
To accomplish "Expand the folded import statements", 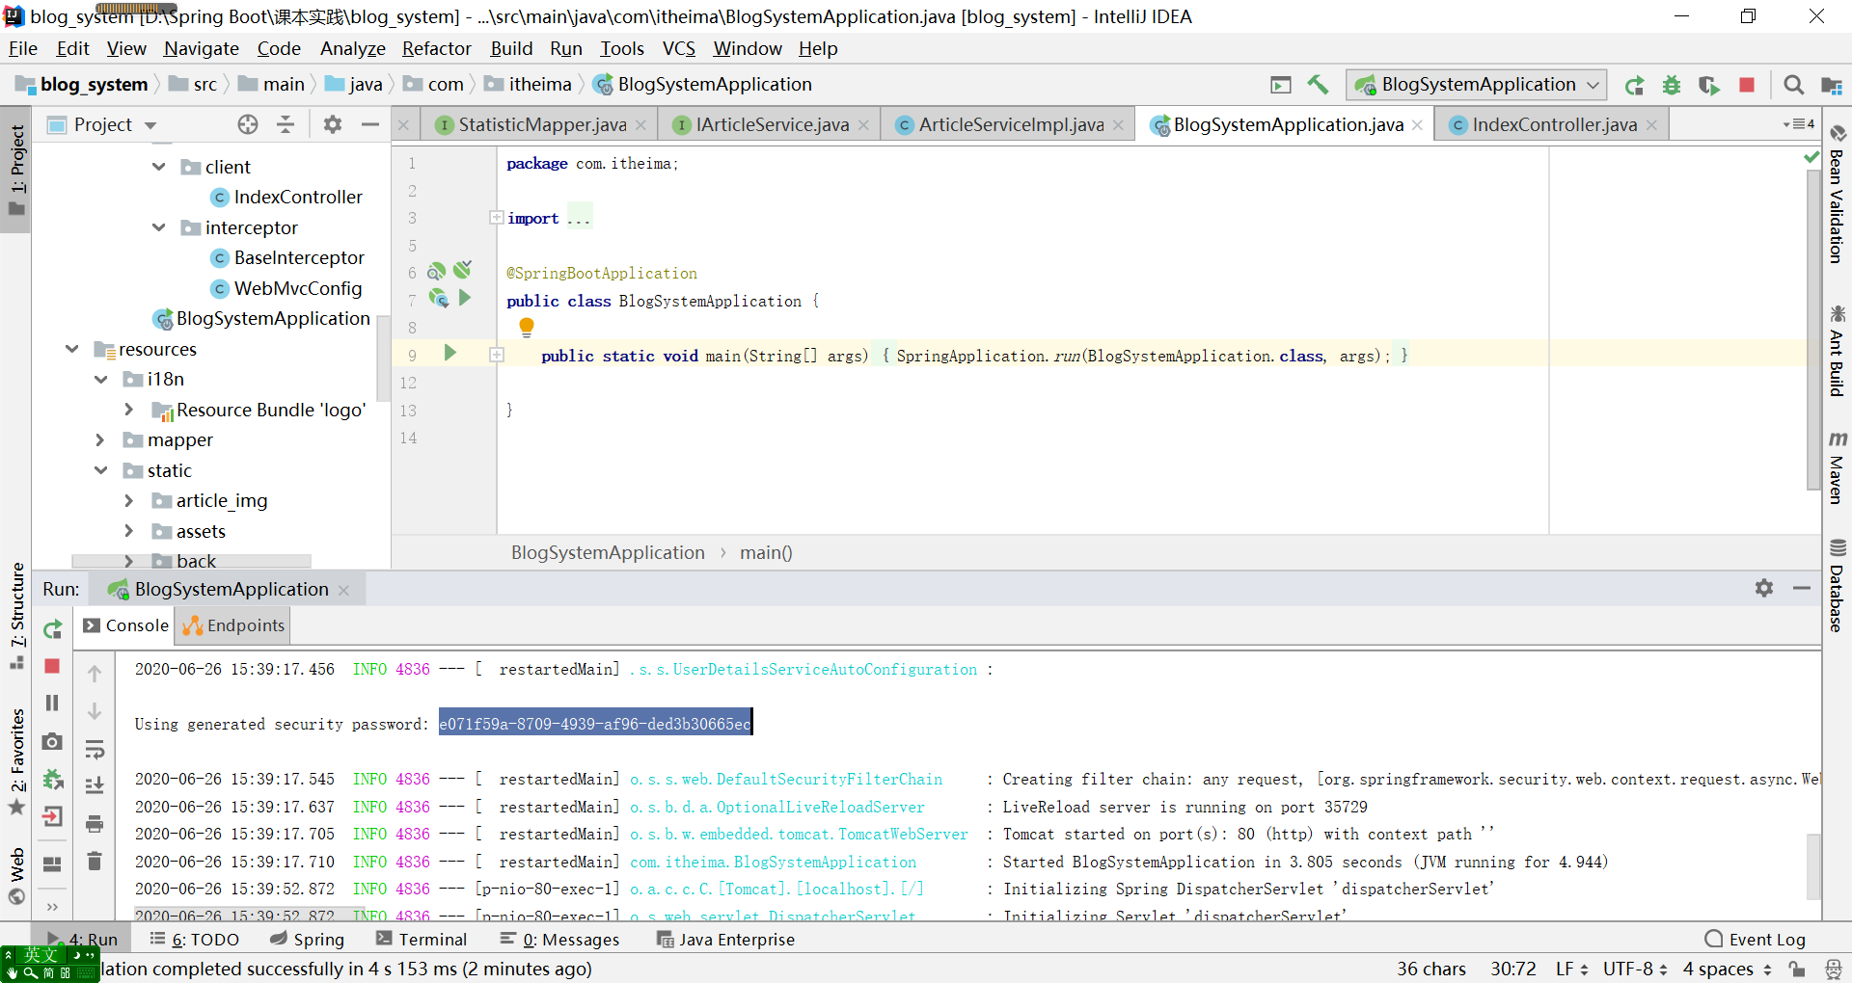I will [x=496, y=218].
